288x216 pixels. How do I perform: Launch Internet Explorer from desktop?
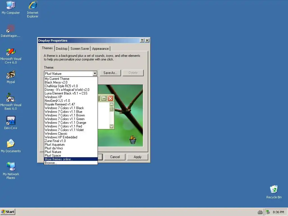pos(33,9)
